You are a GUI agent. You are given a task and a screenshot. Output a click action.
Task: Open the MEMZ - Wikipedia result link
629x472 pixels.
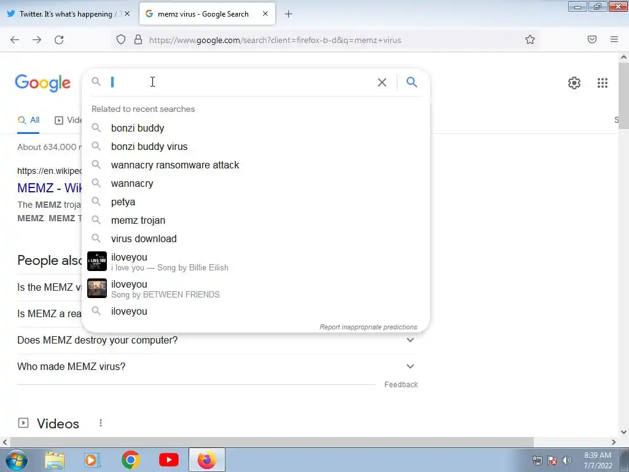[49, 188]
